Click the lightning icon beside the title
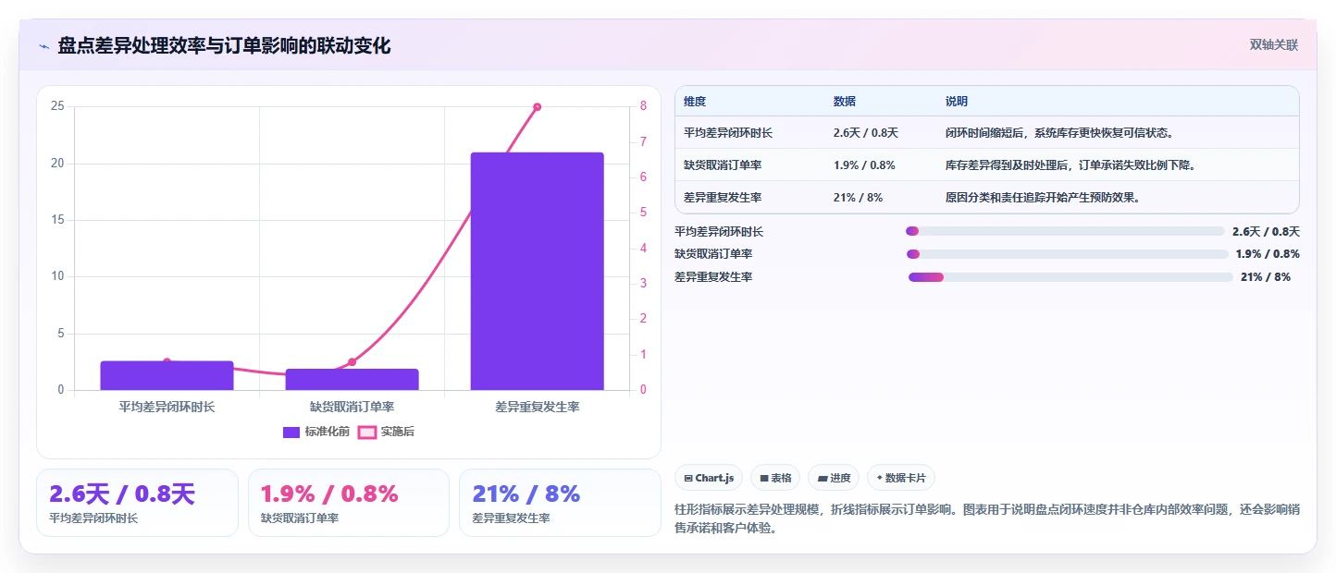This screenshot has width=1336, height=573. 43,46
